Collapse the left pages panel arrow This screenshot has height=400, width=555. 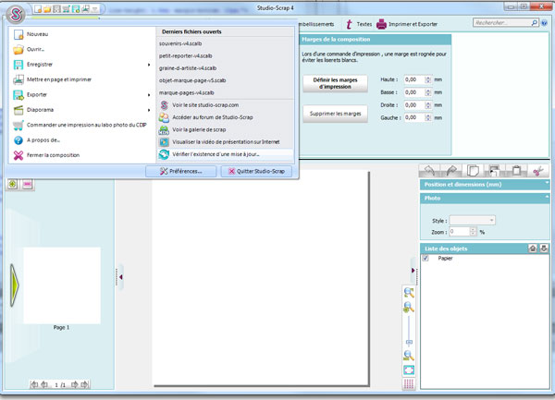(120, 277)
